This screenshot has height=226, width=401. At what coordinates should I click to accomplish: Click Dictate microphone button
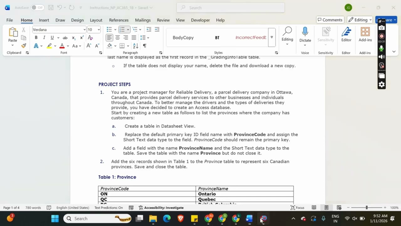coord(305,32)
